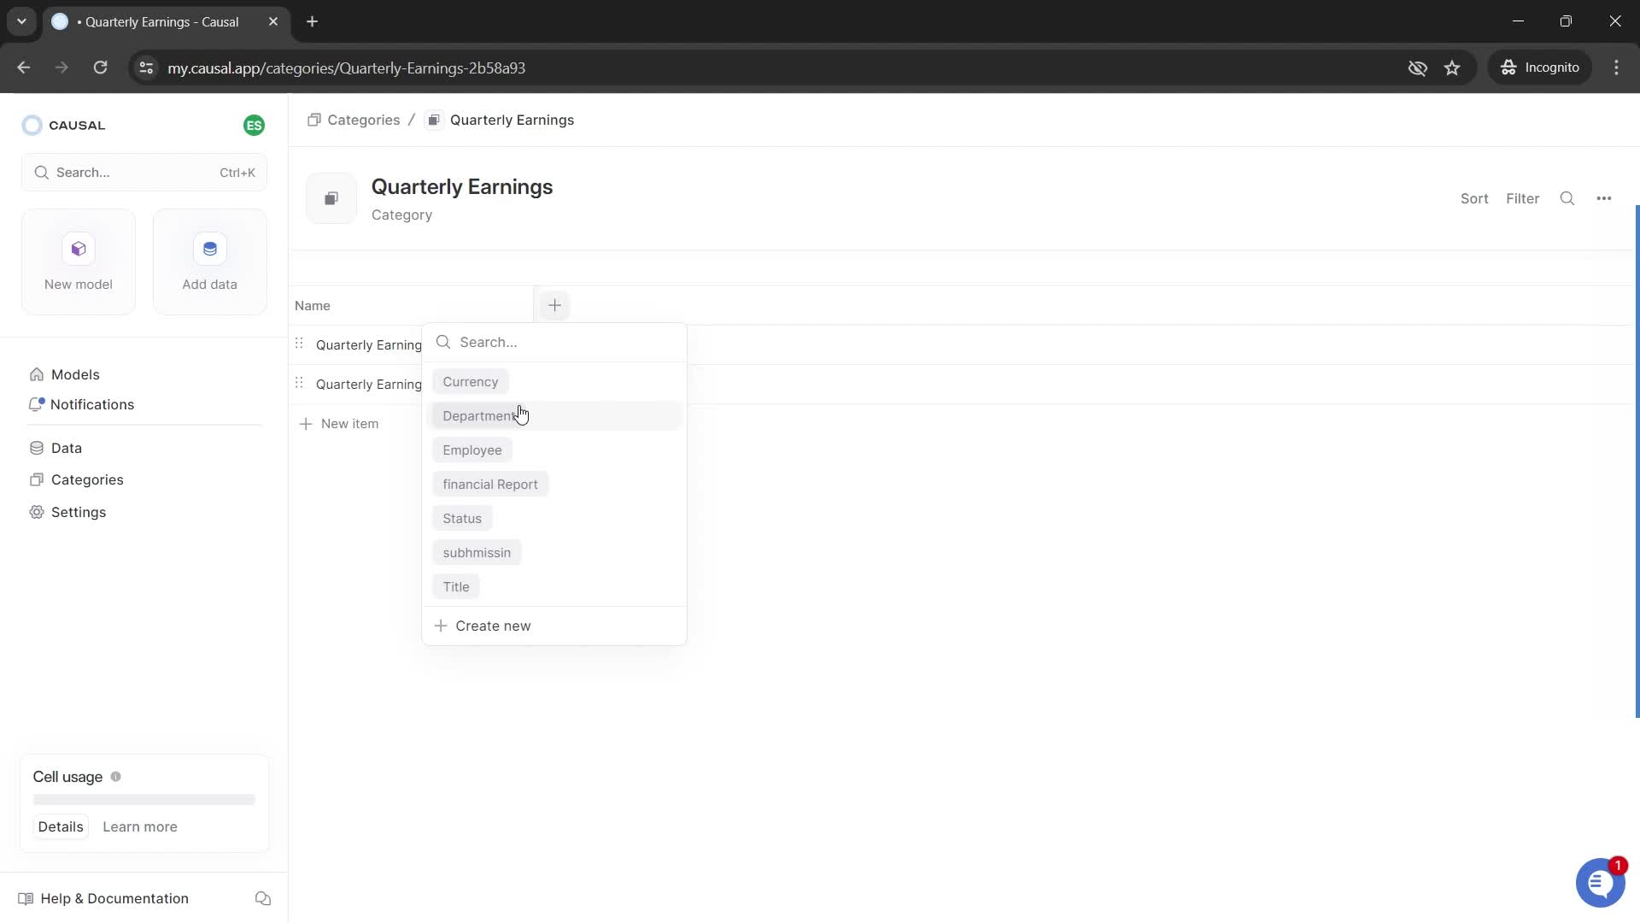Open the three-dots more options menu

tap(1604, 198)
